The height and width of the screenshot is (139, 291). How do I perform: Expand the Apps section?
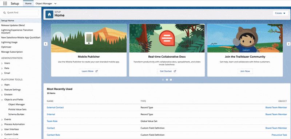(x=2, y=85)
